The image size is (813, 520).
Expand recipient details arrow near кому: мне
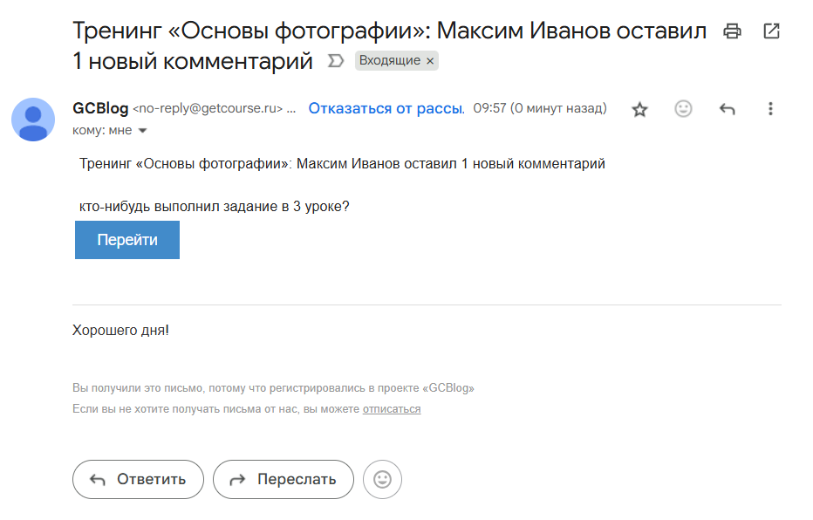click(x=142, y=131)
